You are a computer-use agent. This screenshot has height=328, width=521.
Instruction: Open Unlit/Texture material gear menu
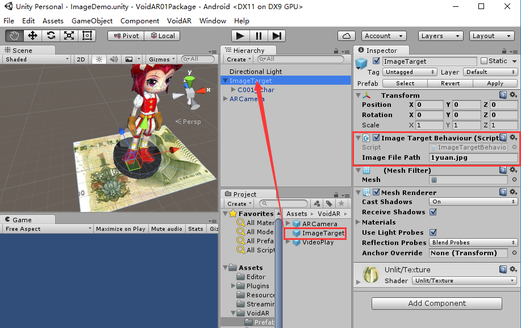[514, 269]
